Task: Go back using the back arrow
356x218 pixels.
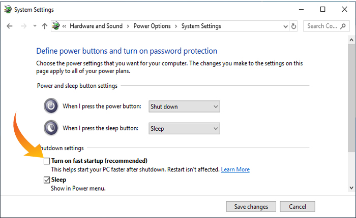Action: [10, 26]
